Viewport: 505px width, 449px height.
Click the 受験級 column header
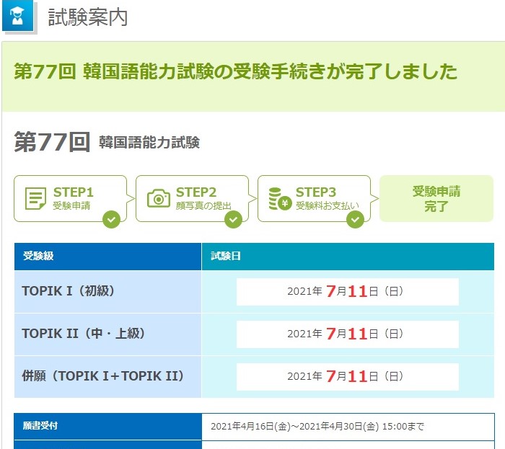pos(108,257)
